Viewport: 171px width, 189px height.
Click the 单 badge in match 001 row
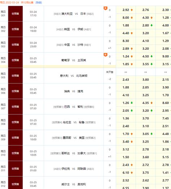105,8
